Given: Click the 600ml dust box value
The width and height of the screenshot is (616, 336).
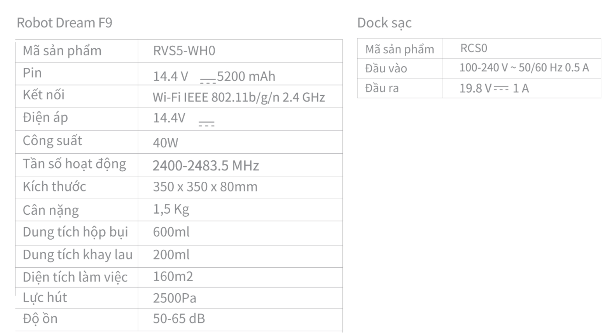Looking at the screenshot, I should click(x=171, y=232).
